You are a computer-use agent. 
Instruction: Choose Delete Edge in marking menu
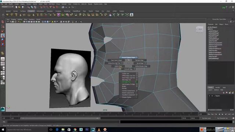118,66
